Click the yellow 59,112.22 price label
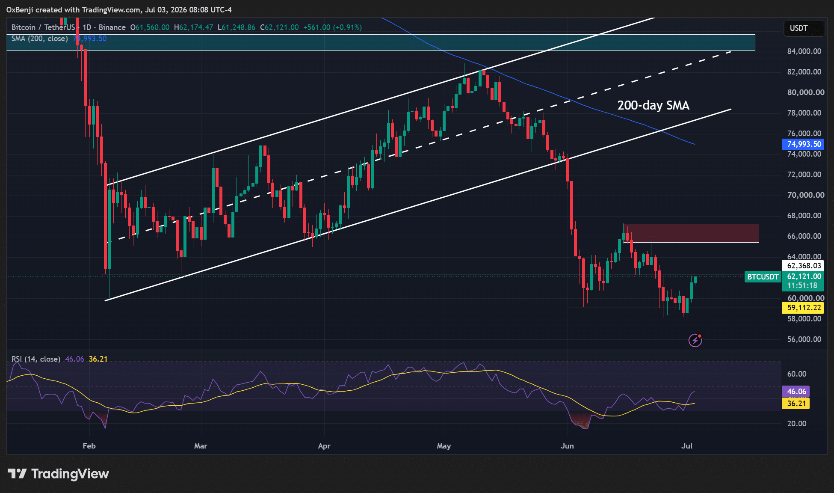The width and height of the screenshot is (834, 493). pos(803,308)
